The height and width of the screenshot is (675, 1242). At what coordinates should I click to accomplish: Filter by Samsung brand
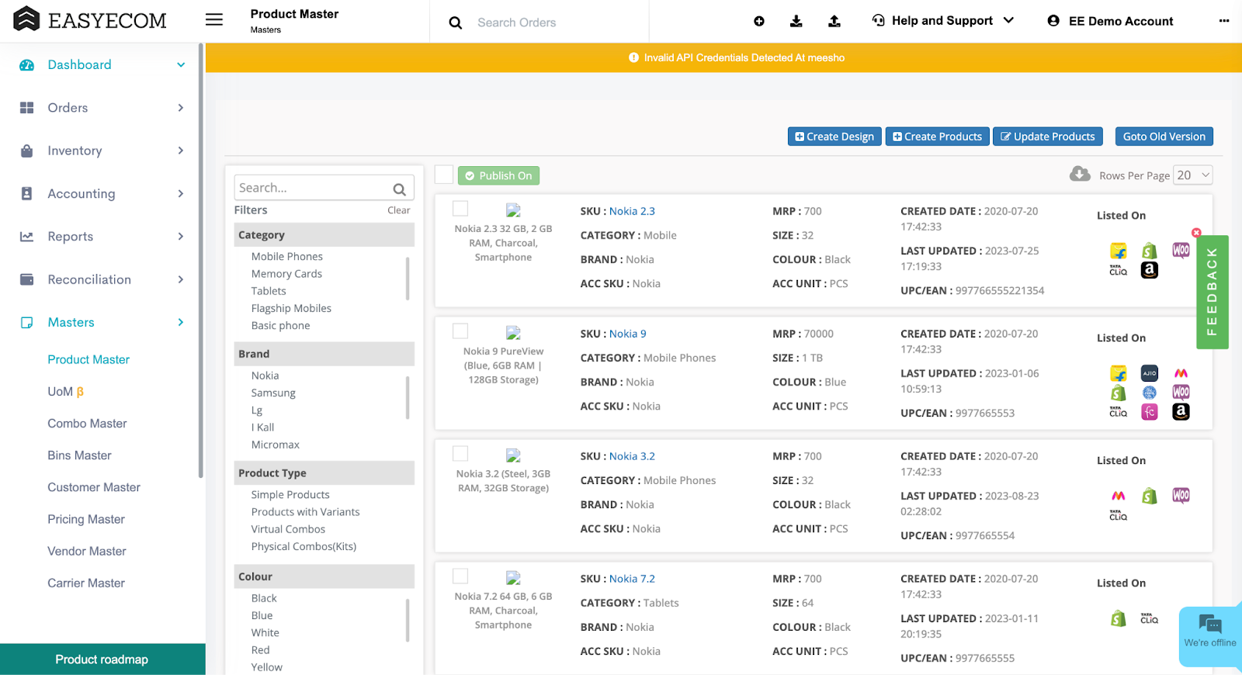[273, 393]
